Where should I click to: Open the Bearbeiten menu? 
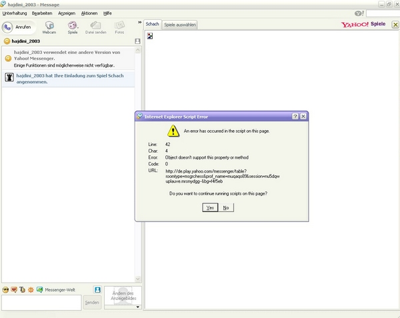tap(42, 13)
